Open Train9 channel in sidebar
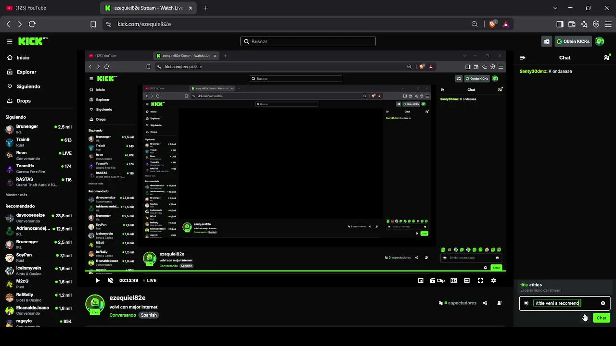The image size is (616, 346). pos(38,142)
